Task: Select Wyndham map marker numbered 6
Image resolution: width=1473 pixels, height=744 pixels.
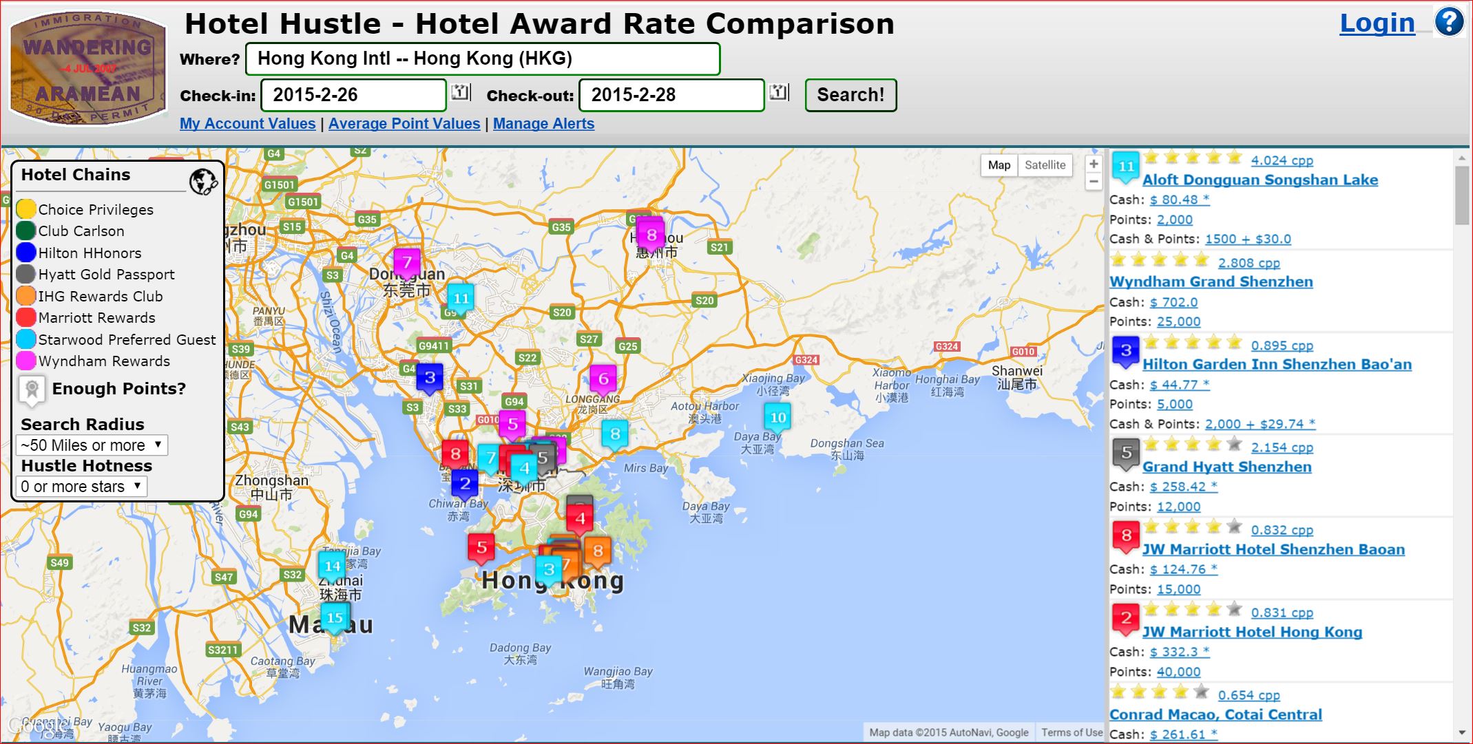Action: (x=603, y=378)
